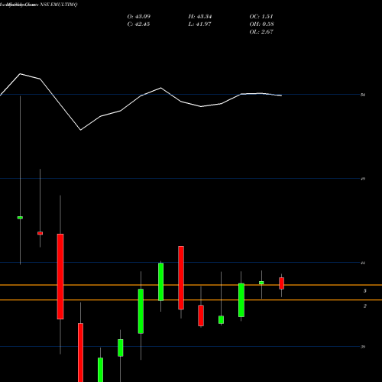Click the OL: 2.67 reading
The height and width of the screenshot is (382, 382).
tap(261, 32)
